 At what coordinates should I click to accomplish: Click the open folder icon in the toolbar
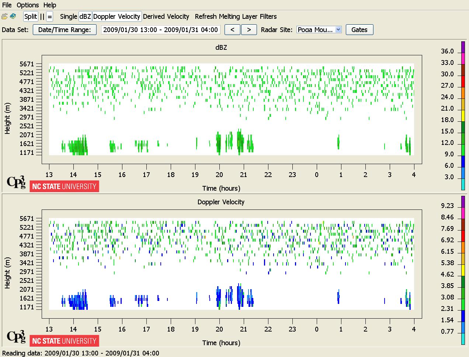pos(4,16)
